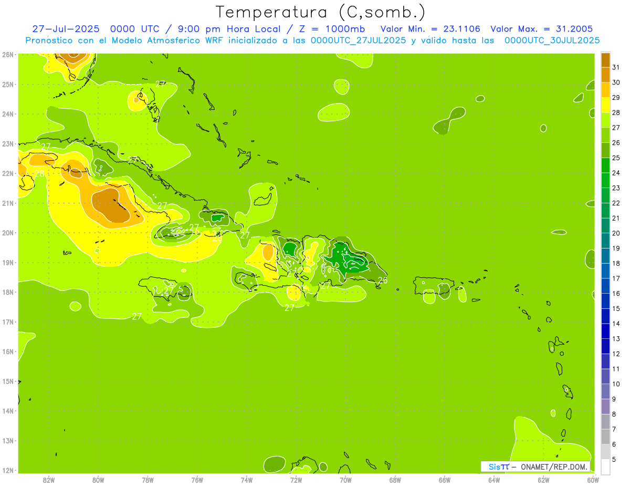Screen dimensions: 630x487
Task: Click the "78W" longitude axis label
Action: click(148, 480)
